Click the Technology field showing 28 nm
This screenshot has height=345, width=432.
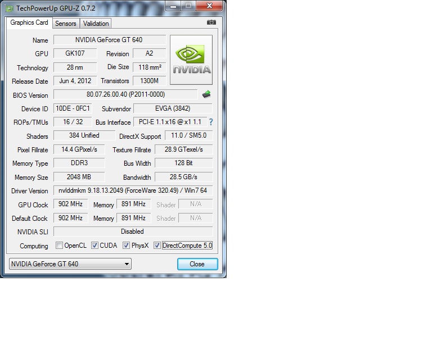coord(75,67)
